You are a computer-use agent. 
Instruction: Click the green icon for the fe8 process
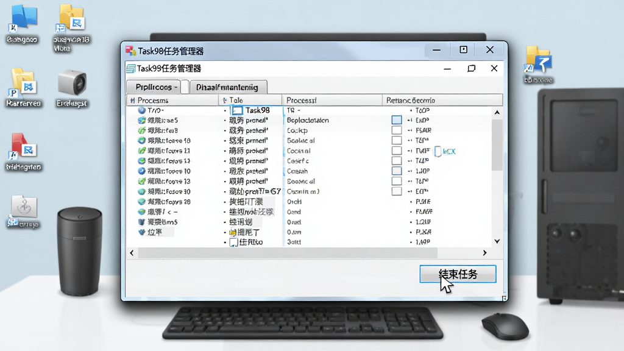click(141, 130)
